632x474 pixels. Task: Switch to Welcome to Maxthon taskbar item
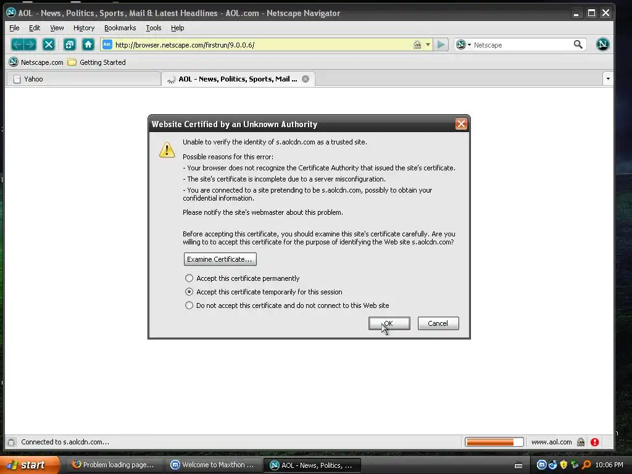coord(213,465)
